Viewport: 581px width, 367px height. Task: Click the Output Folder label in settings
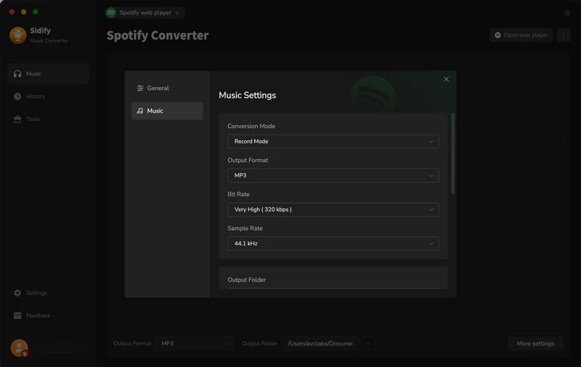[246, 280]
